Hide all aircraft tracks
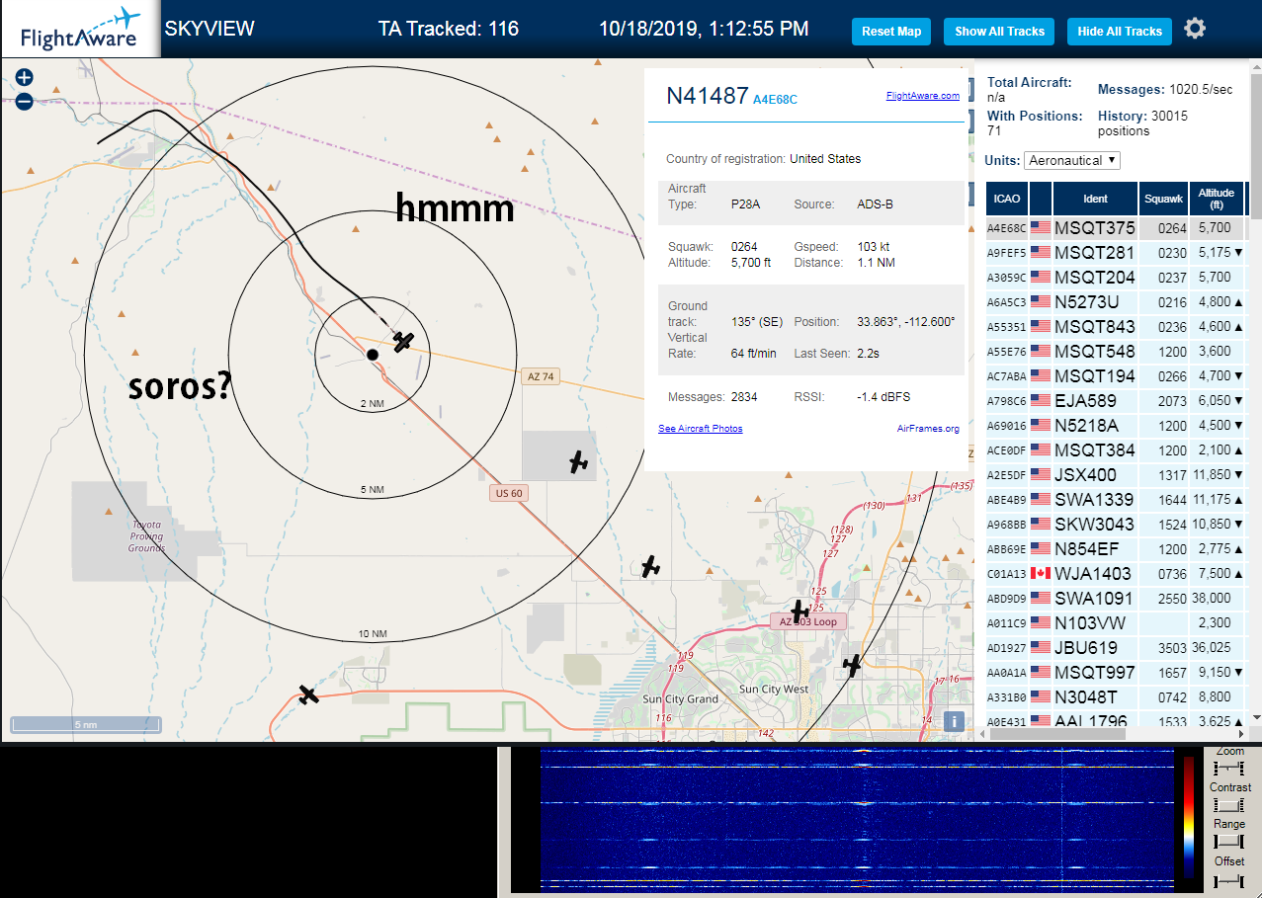The height and width of the screenshot is (898, 1262). [1120, 32]
